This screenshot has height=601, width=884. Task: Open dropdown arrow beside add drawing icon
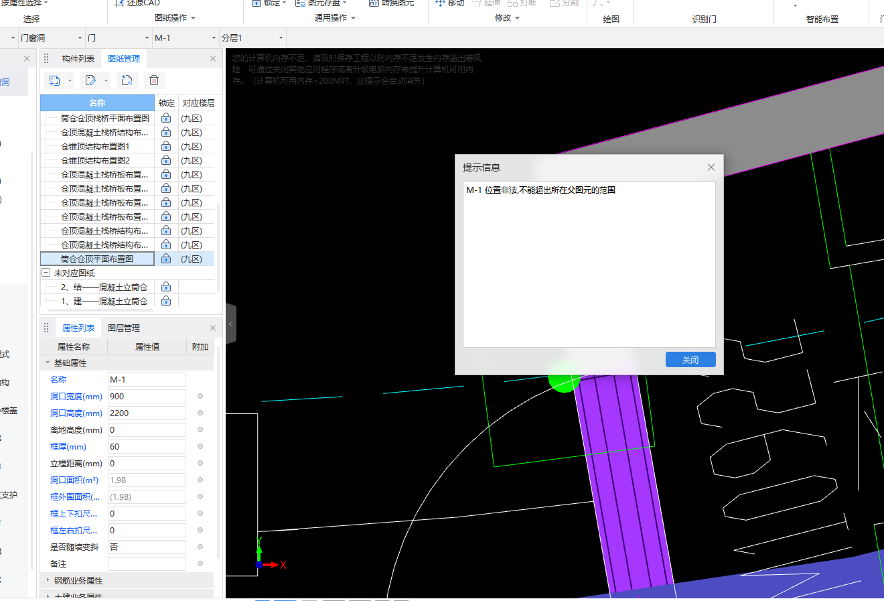click(x=70, y=81)
